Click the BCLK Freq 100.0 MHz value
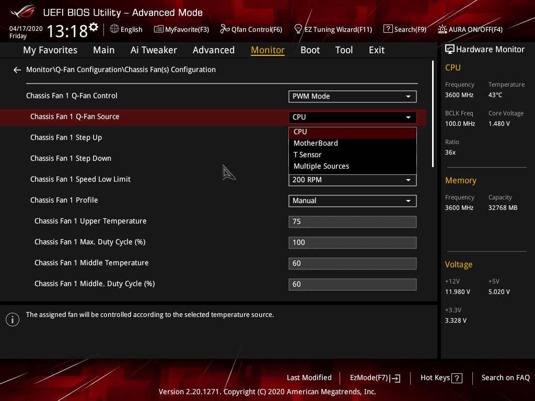Image resolution: width=535 pixels, height=401 pixels. click(460, 124)
